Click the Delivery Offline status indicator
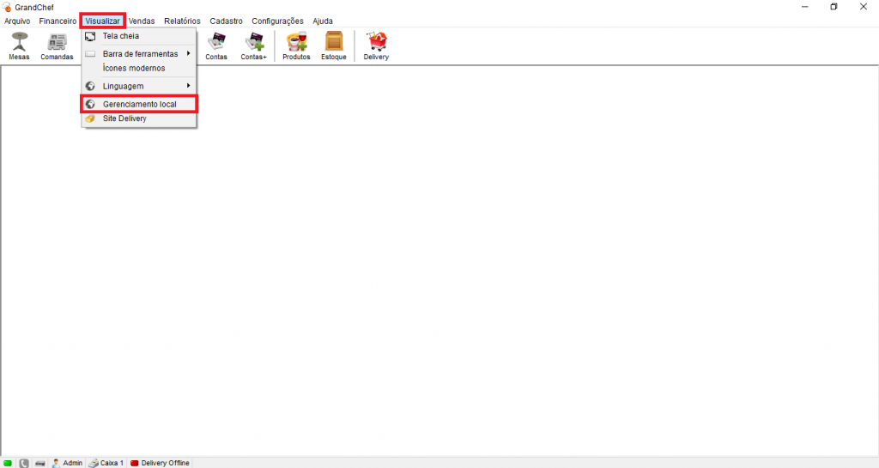 pos(160,463)
